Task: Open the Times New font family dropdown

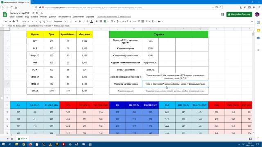Action: point(60,22)
